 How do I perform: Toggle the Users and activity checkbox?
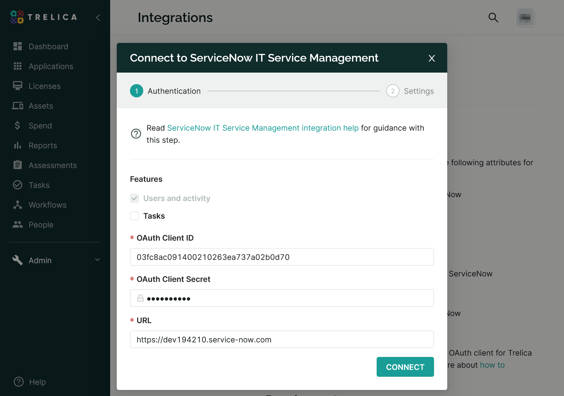[134, 198]
